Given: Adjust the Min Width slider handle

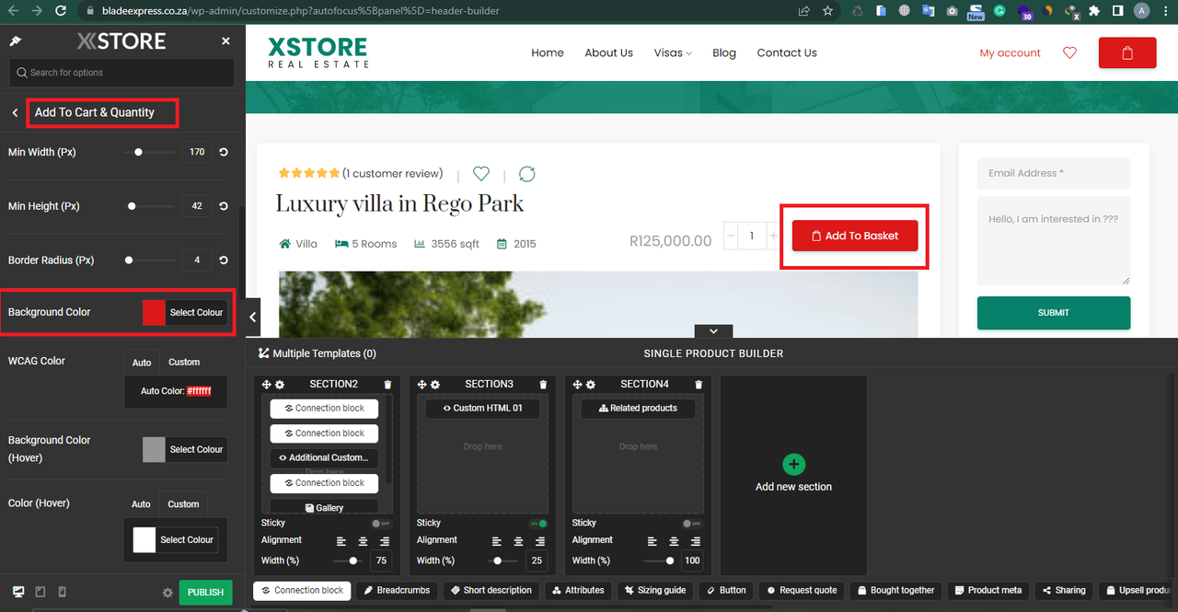Looking at the screenshot, I should [138, 152].
